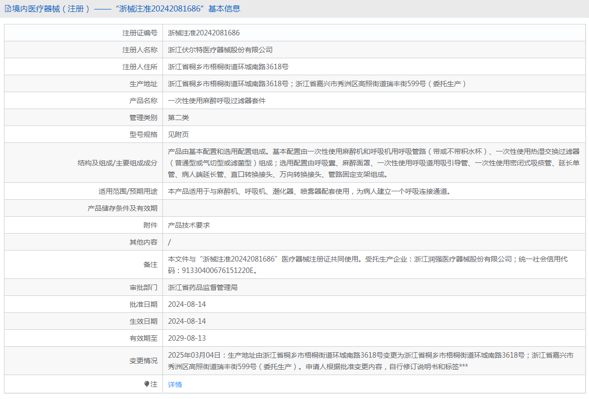Click the 见附页 model specification value
589x399 pixels.
178,134
